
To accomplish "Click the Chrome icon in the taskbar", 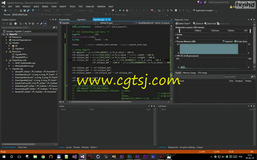I will (43, 157).
